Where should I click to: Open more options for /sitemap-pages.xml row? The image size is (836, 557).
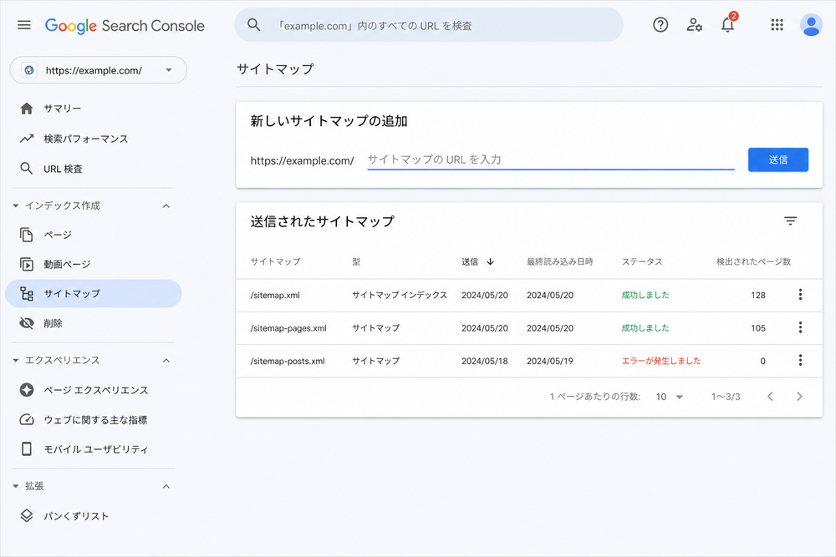pos(800,327)
